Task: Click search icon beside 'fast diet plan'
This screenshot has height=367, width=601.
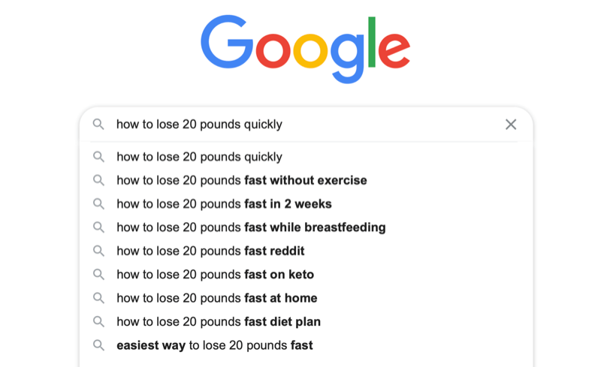Action: pyautogui.click(x=98, y=321)
